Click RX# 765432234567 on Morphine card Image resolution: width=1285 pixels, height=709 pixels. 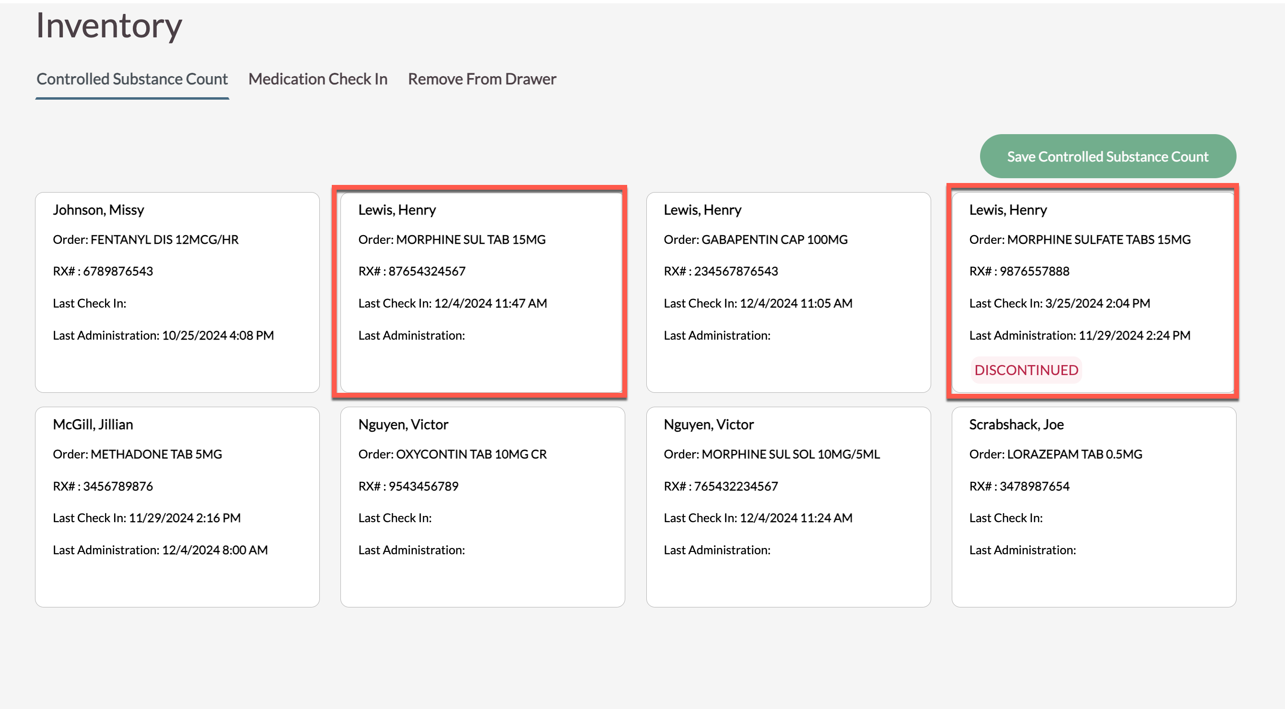point(720,486)
